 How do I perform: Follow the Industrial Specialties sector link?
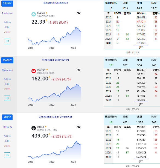[x=56, y=3]
